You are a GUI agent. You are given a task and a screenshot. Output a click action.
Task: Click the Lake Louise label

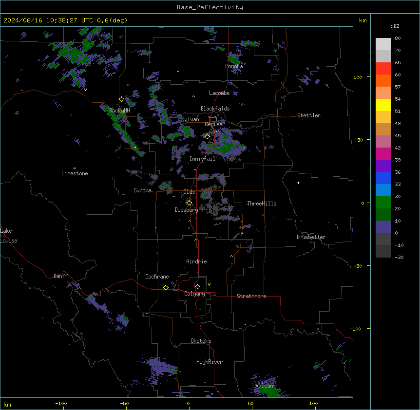pos(9,236)
